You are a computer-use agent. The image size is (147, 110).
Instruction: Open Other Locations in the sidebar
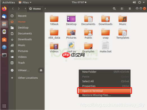(26, 78)
